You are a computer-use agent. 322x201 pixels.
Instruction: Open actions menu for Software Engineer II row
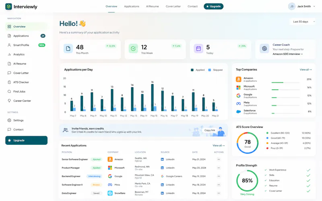pos(219,185)
